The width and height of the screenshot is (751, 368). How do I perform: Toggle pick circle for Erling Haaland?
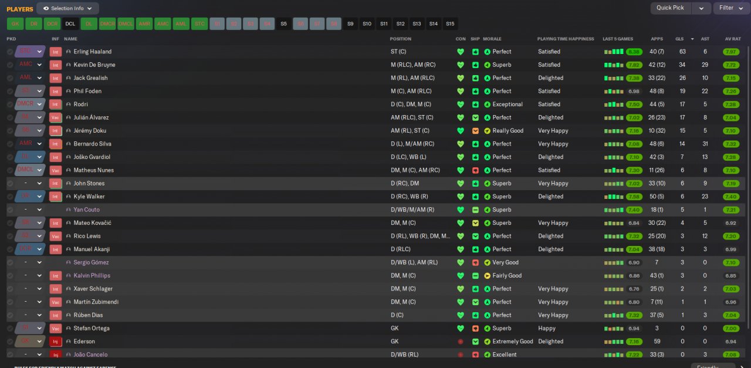pyautogui.click(x=10, y=52)
